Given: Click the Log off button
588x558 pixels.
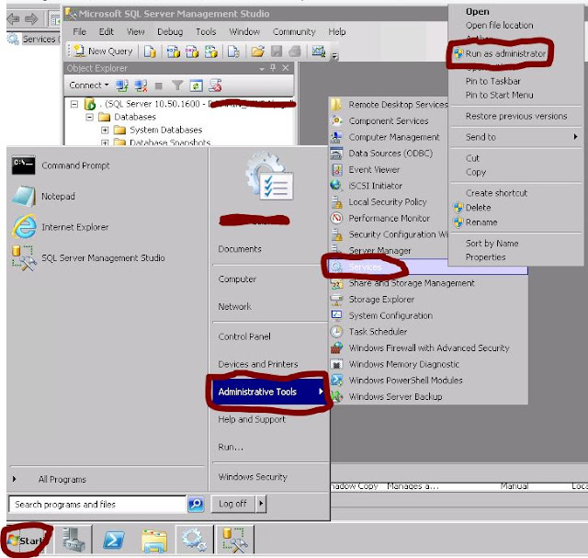Looking at the screenshot, I should click(x=232, y=504).
